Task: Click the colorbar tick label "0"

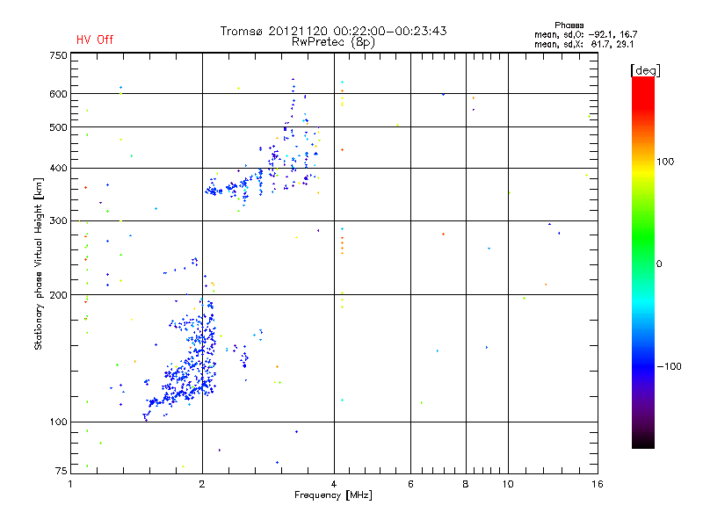Action: (x=659, y=264)
